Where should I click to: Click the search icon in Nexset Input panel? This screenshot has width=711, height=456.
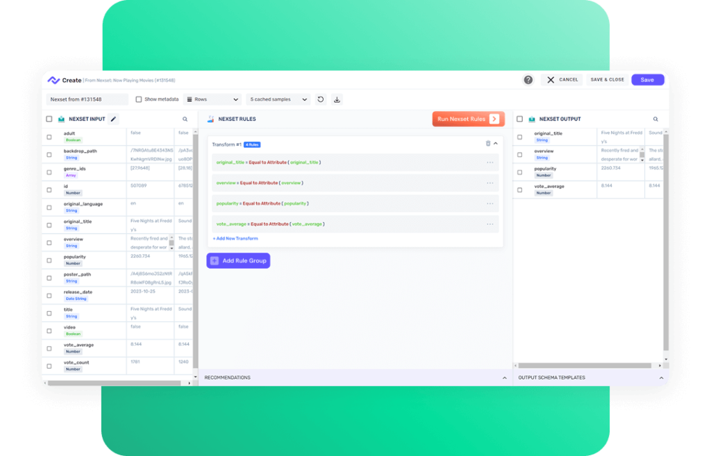coord(185,119)
